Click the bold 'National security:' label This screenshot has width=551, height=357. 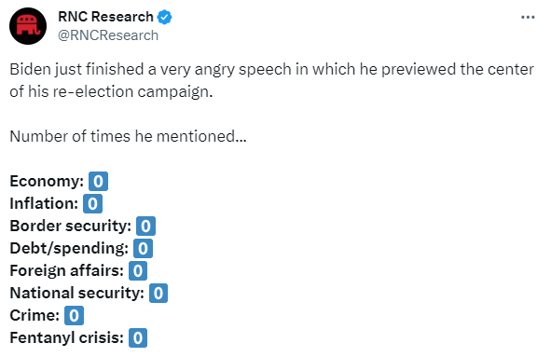(77, 294)
